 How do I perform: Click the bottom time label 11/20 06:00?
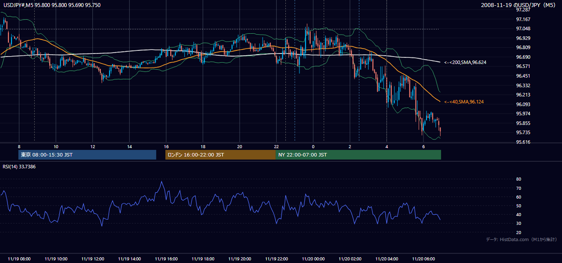423,259
